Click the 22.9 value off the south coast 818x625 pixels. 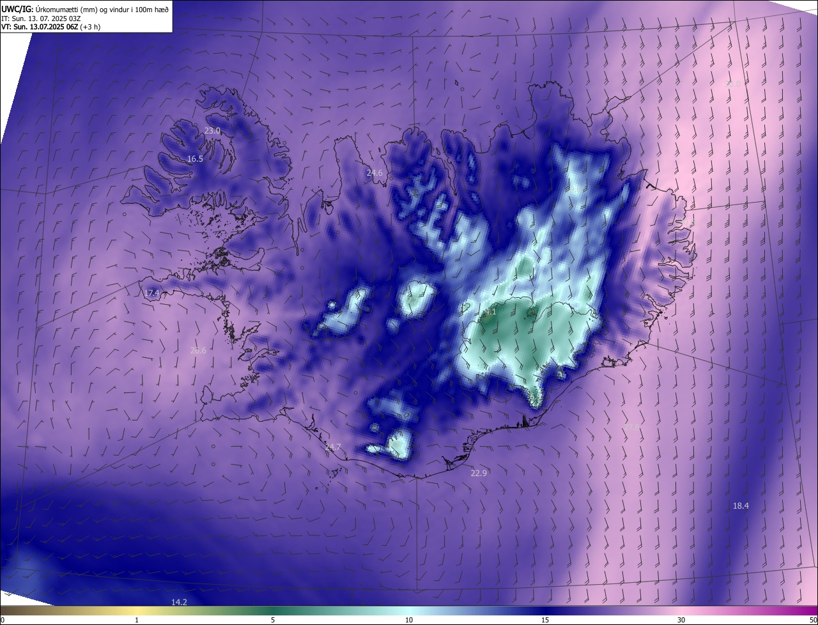coord(479,473)
